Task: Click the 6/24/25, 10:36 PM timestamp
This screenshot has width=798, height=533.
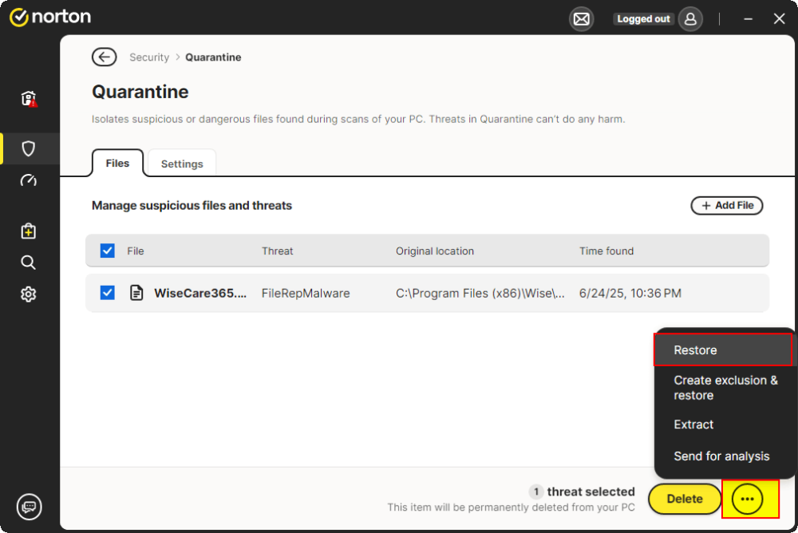Action: 630,293
